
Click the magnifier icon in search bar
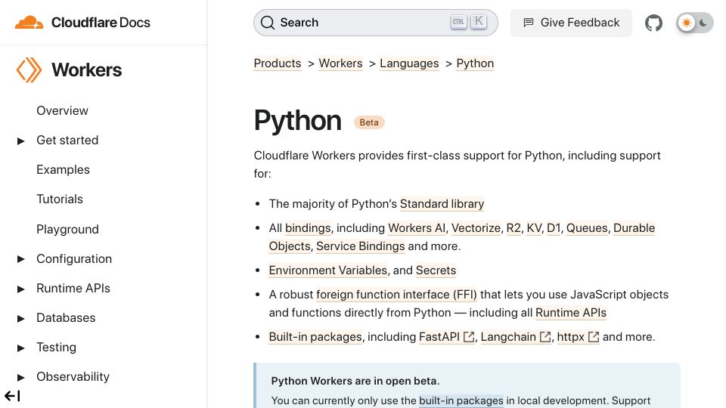pyautogui.click(x=268, y=23)
